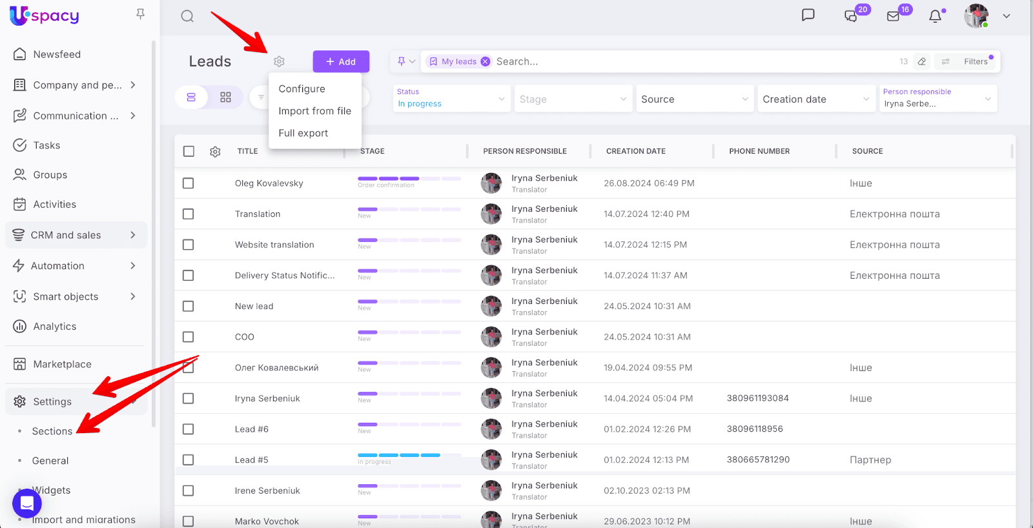
Task: Check the box for Website translation row
Action: (189, 245)
